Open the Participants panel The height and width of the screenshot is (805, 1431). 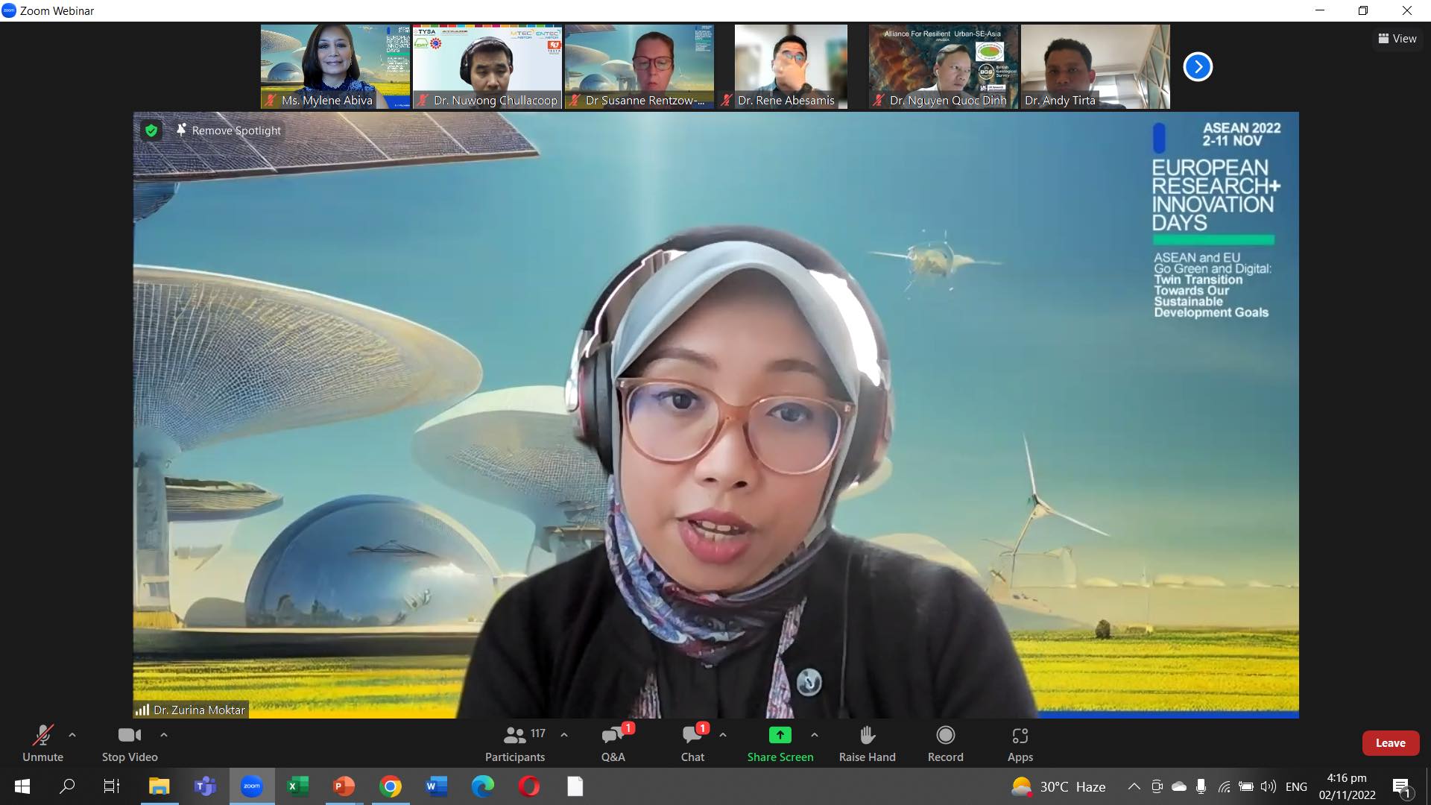(515, 744)
